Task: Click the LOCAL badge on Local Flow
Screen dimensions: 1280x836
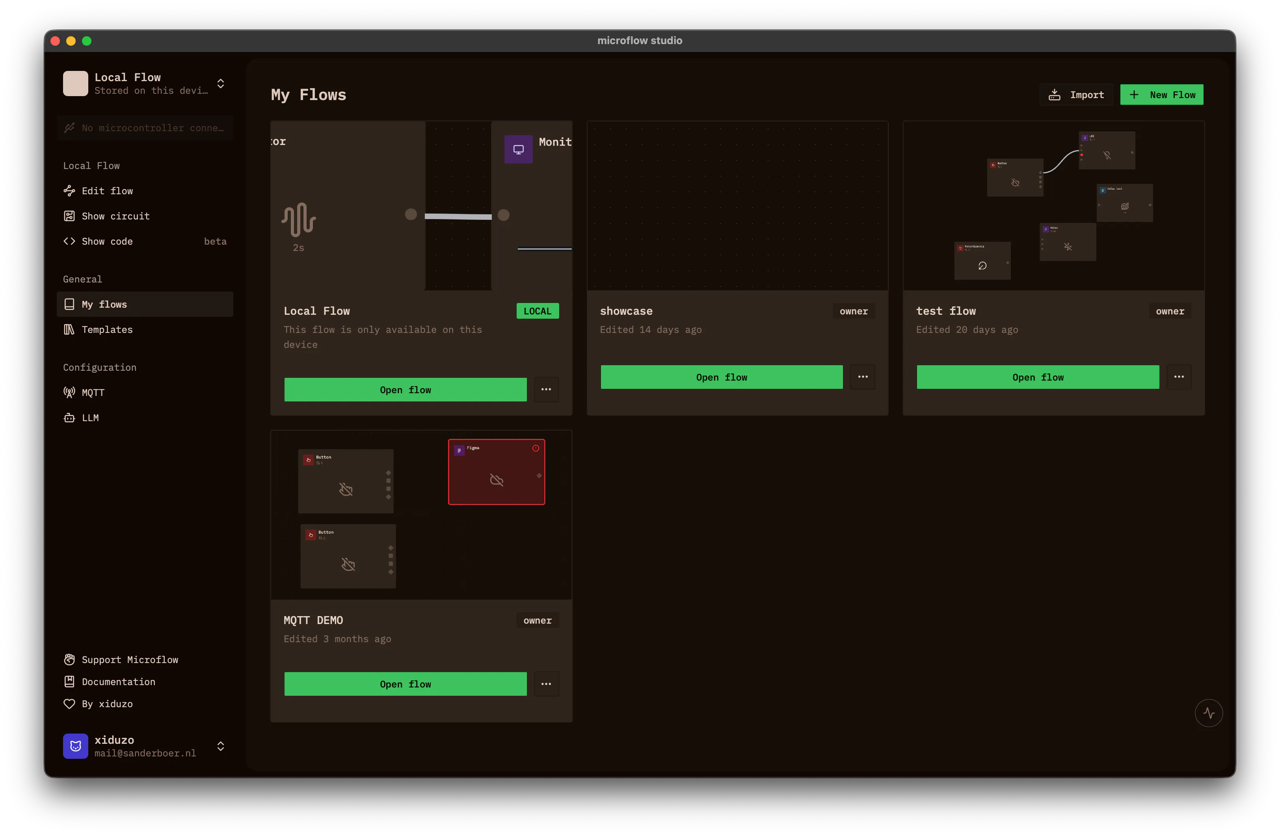Action: click(538, 311)
